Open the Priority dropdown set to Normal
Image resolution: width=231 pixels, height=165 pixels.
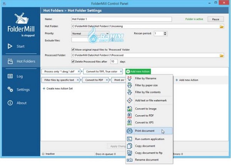click(x=90, y=34)
